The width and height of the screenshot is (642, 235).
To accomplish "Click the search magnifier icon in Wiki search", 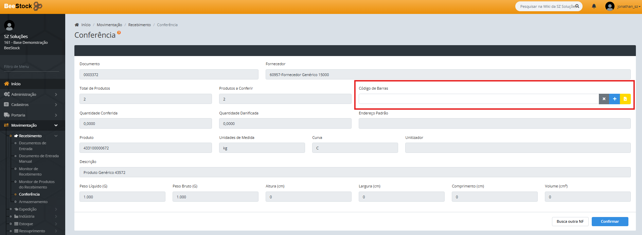I will pyautogui.click(x=577, y=6).
